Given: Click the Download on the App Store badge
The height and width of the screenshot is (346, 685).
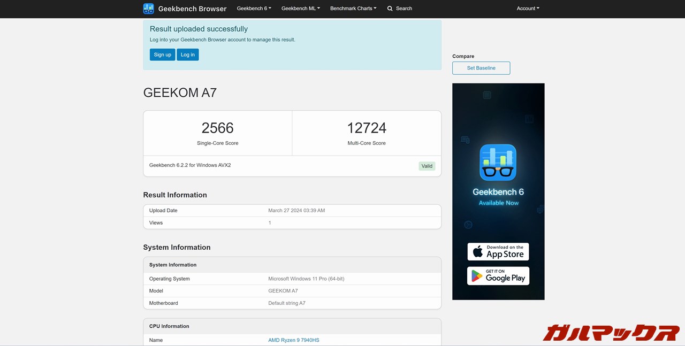Looking at the screenshot, I should [x=498, y=251].
